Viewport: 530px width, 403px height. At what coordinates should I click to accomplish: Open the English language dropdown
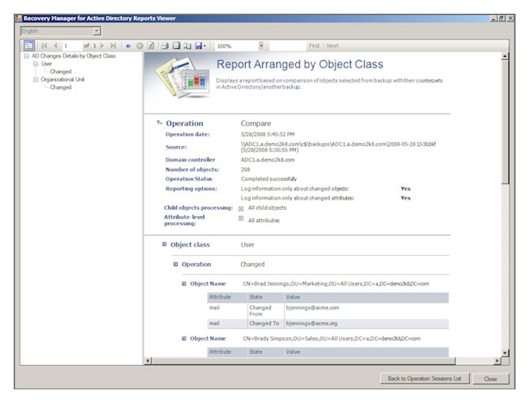point(97,31)
